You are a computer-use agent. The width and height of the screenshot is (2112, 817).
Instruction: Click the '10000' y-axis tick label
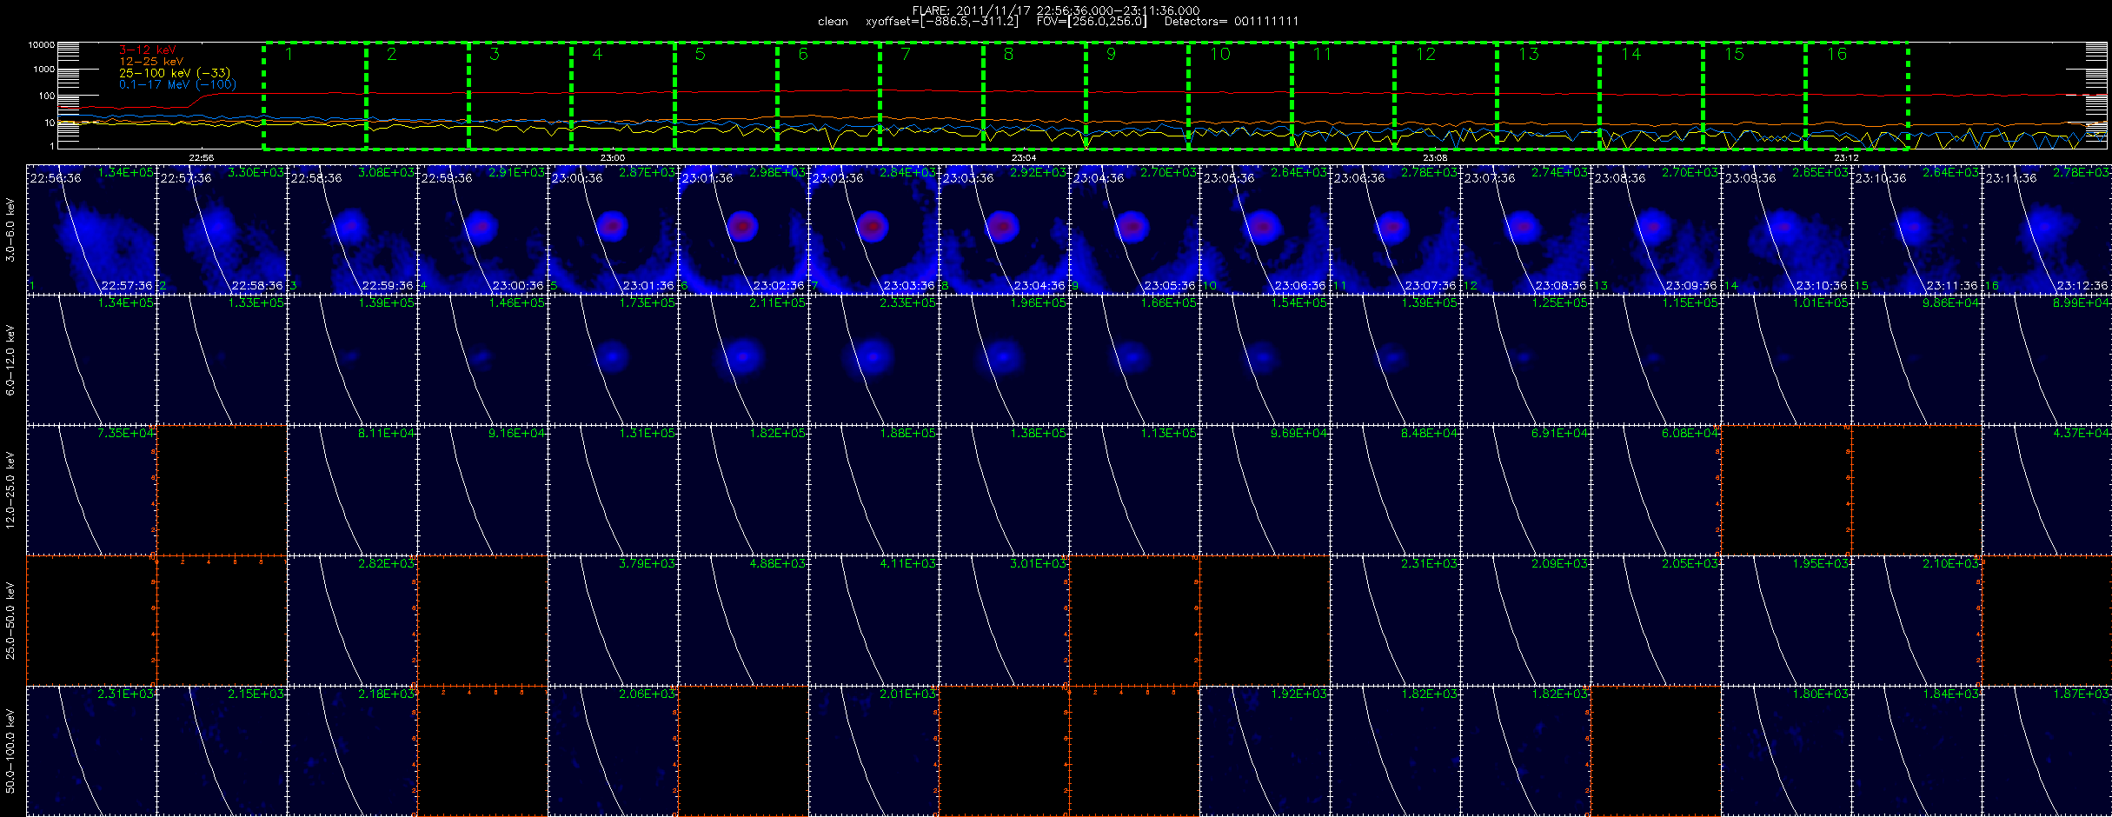[x=42, y=44]
